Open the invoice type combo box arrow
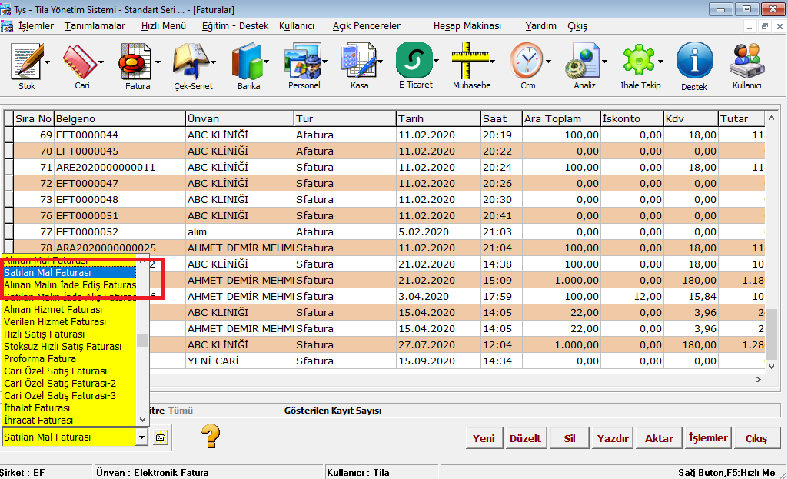The image size is (788, 479). pos(141,437)
